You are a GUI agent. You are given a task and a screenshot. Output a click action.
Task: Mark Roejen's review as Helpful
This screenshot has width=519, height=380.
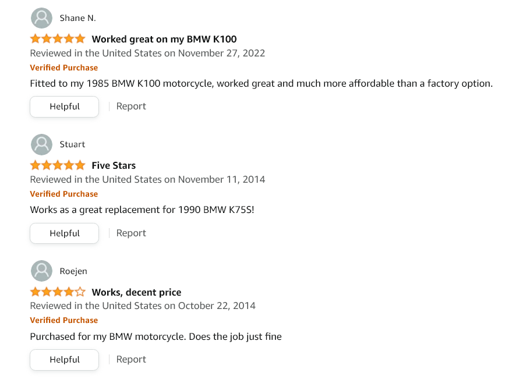64,360
